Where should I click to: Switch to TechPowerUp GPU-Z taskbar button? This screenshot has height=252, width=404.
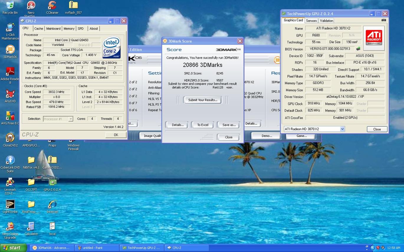coord(142,248)
